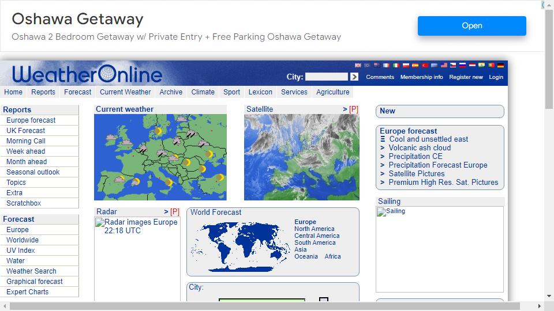Viewport: 554px width, 311px height.
Task: Open the Reports menu tab
Action: click(x=43, y=92)
